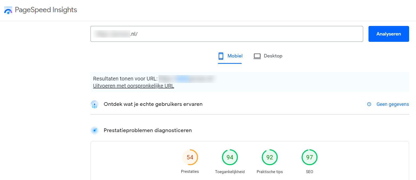Open the Toegankelijkheid score gauge showing 94

tap(230, 157)
